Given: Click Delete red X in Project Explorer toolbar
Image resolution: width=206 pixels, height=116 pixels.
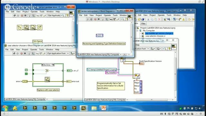Looking at the screenshot, I should (x=159, y=19).
